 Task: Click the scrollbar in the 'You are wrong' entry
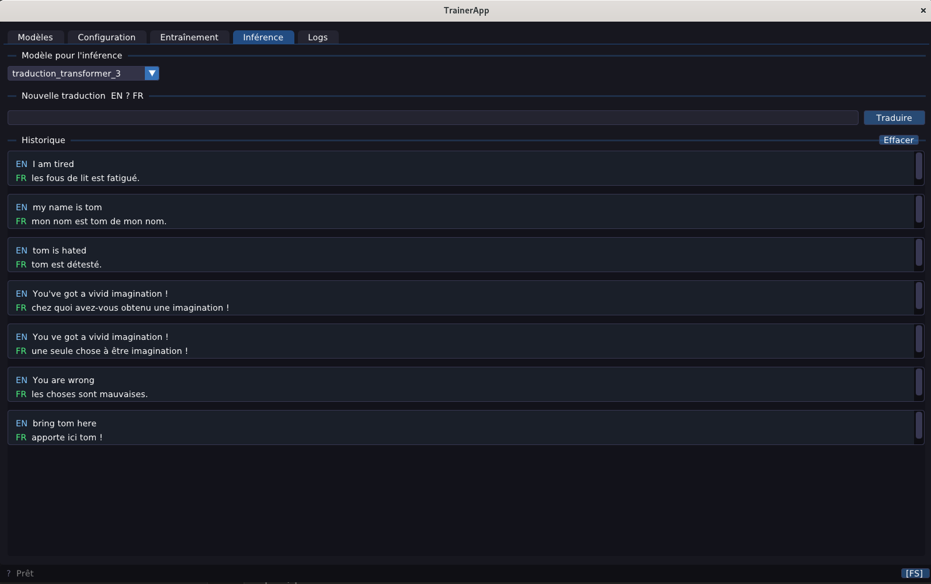919,382
